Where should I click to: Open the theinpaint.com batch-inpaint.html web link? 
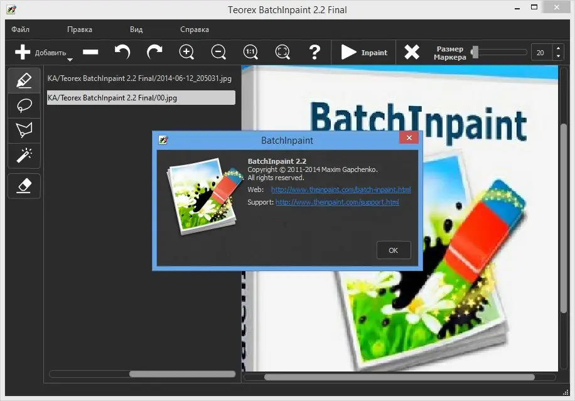pos(341,190)
